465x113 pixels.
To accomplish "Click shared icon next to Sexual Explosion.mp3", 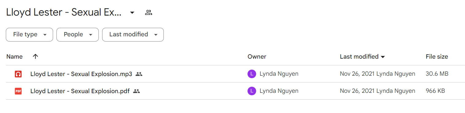I will coord(139,74).
